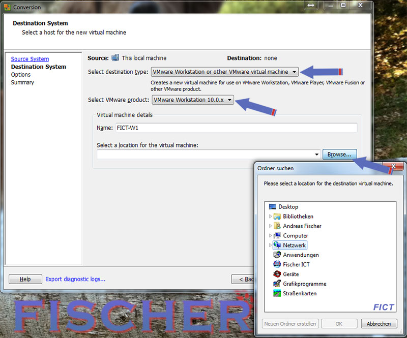Click the Andreas Fischer user folder icon

(x=277, y=226)
